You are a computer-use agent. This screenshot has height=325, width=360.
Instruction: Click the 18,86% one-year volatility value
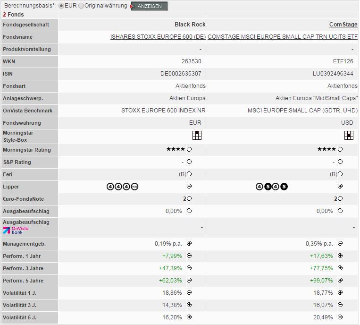pos(172,293)
